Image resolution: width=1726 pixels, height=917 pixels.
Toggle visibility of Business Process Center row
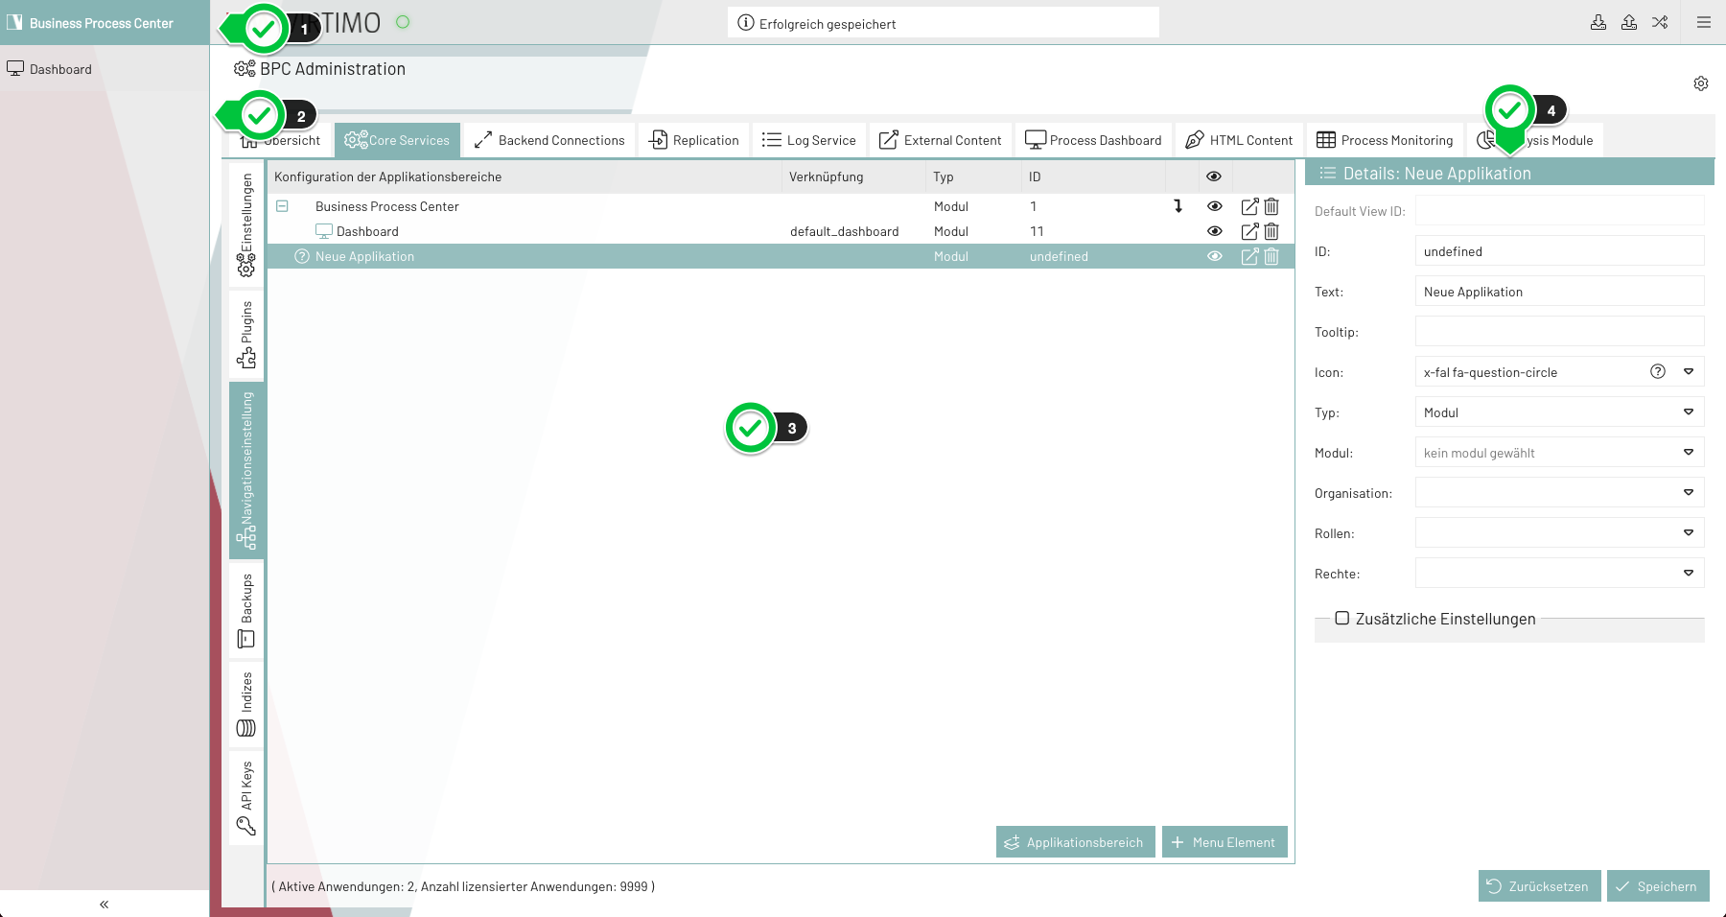coord(1215,206)
